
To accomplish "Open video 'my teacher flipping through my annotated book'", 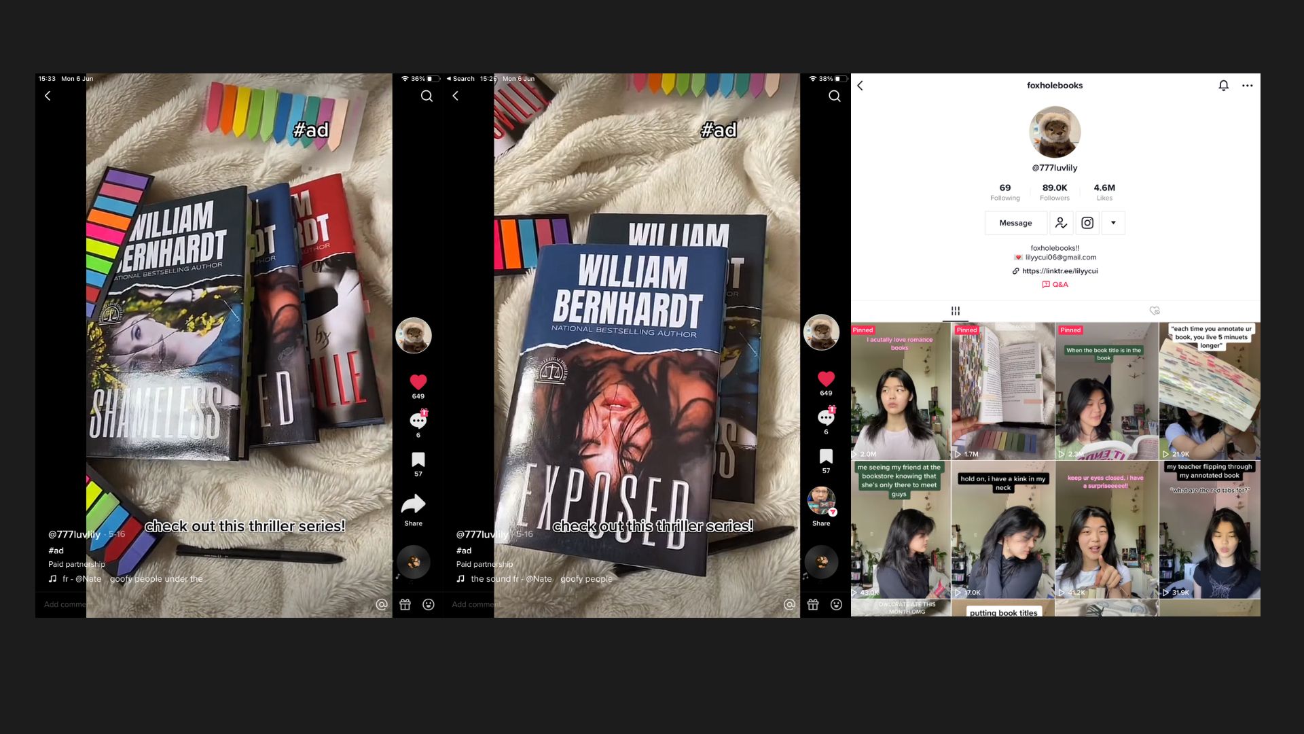I will (1210, 529).
